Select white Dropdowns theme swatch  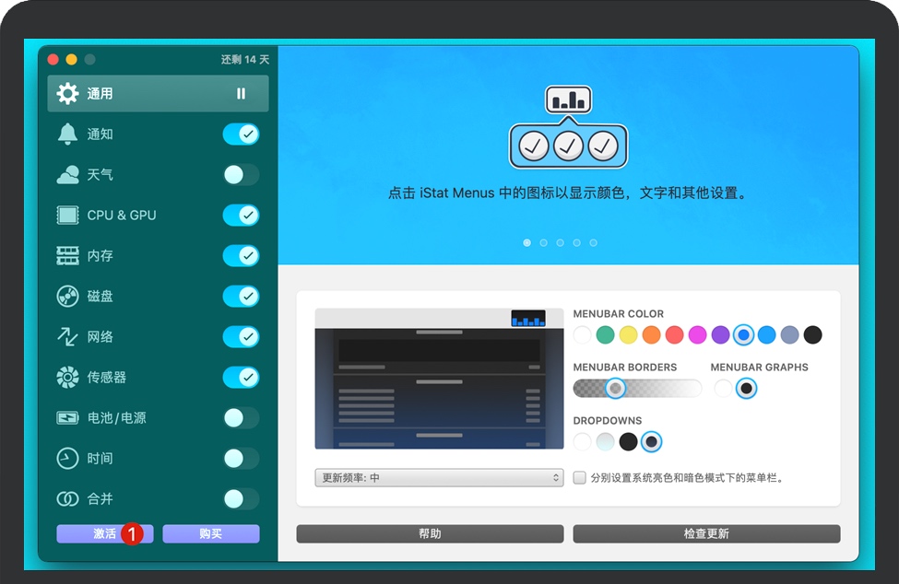(x=582, y=441)
